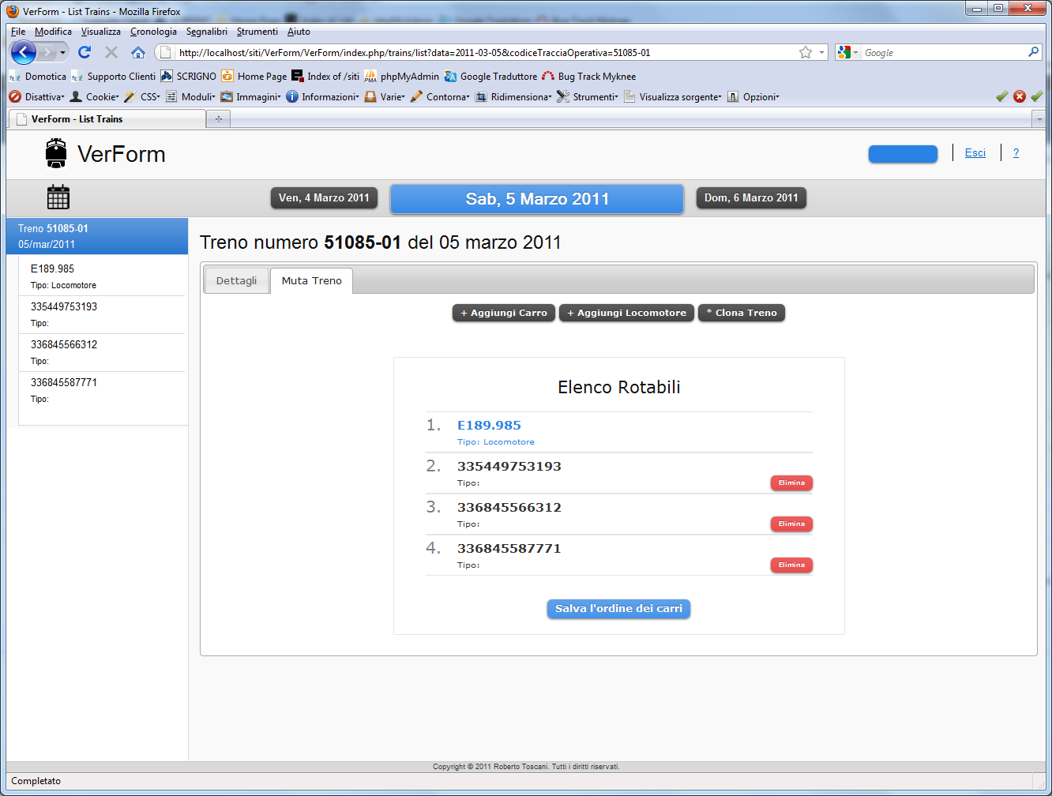Click the Clona Treno button
This screenshot has width=1052, height=796.
[x=742, y=314]
